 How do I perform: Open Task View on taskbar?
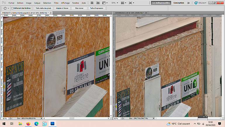(x=12, y=124)
